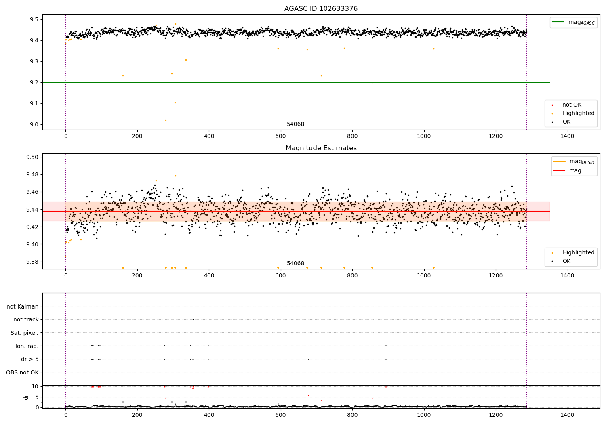Select the 'not Kalman' axis label

(x=23, y=306)
